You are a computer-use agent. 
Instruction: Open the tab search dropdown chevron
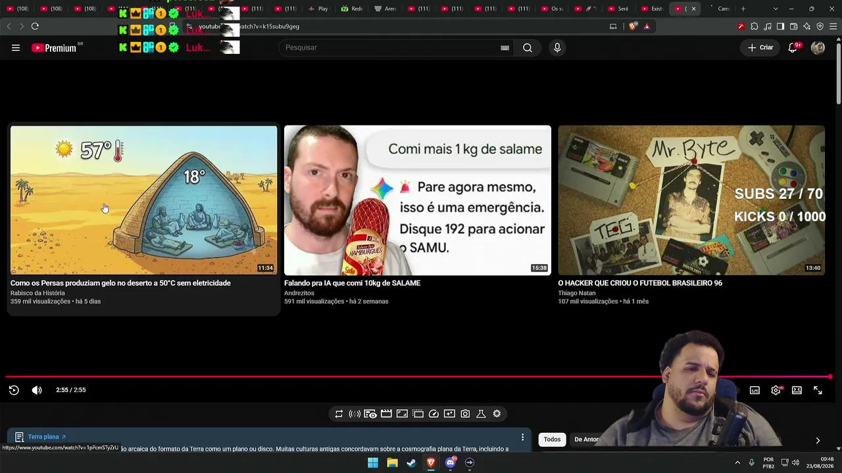click(776, 9)
